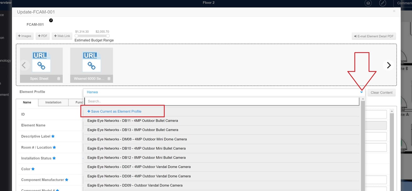Image resolution: width=412 pixels, height=191 pixels.
Task: Delete the Spec Sheet attachment via trash icon
Action: pos(59,79)
